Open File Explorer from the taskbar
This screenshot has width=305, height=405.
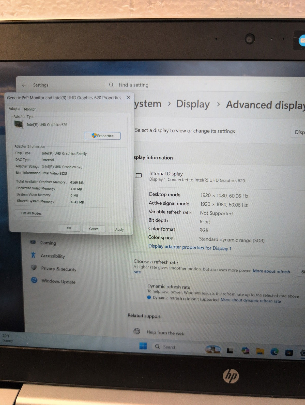pyautogui.click(x=260, y=351)
